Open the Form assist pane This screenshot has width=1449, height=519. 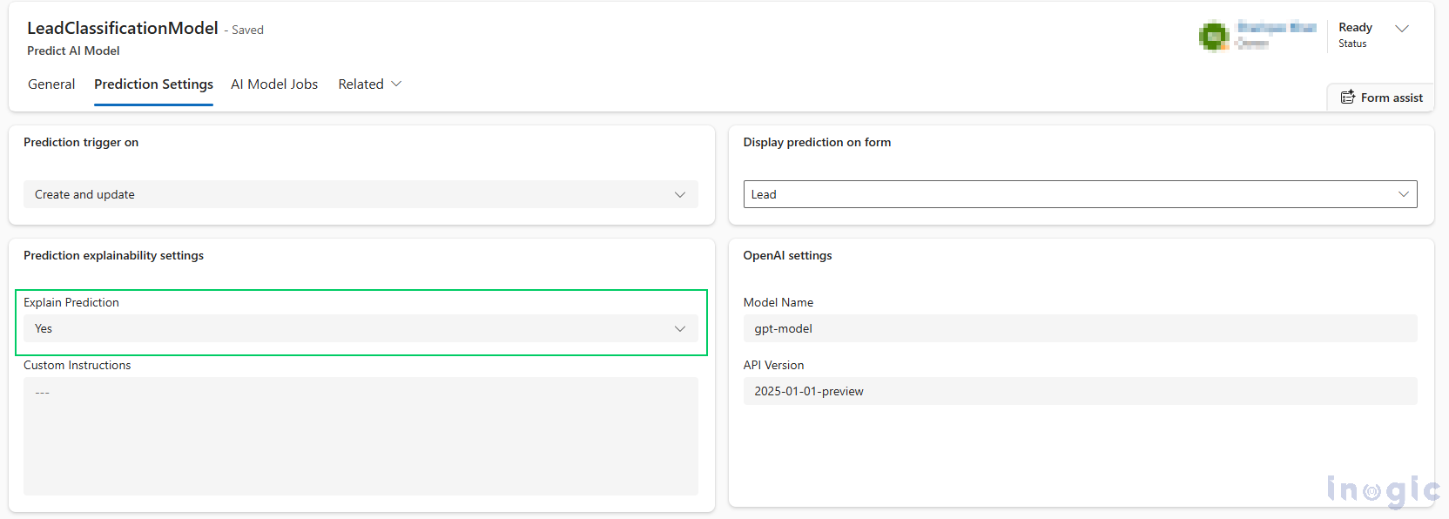click(x=1381, y=98)
